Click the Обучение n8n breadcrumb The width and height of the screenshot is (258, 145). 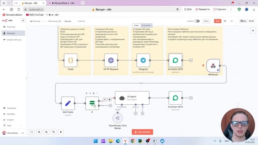[55, 21]
